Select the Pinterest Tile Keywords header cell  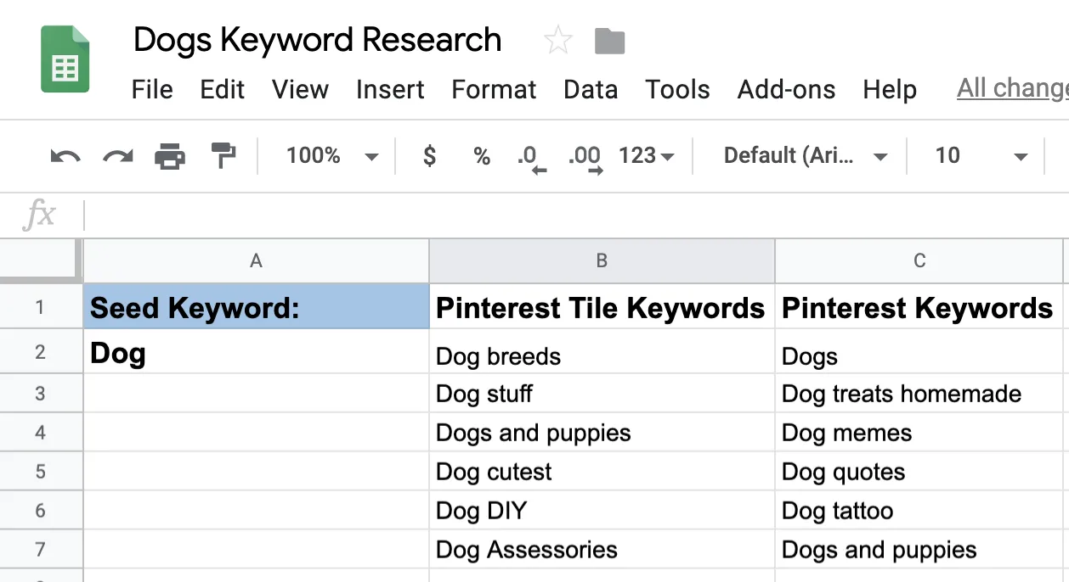click(x=602, y=306)
